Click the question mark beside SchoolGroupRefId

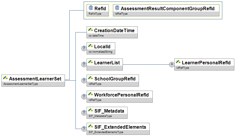tap(84, 80)
